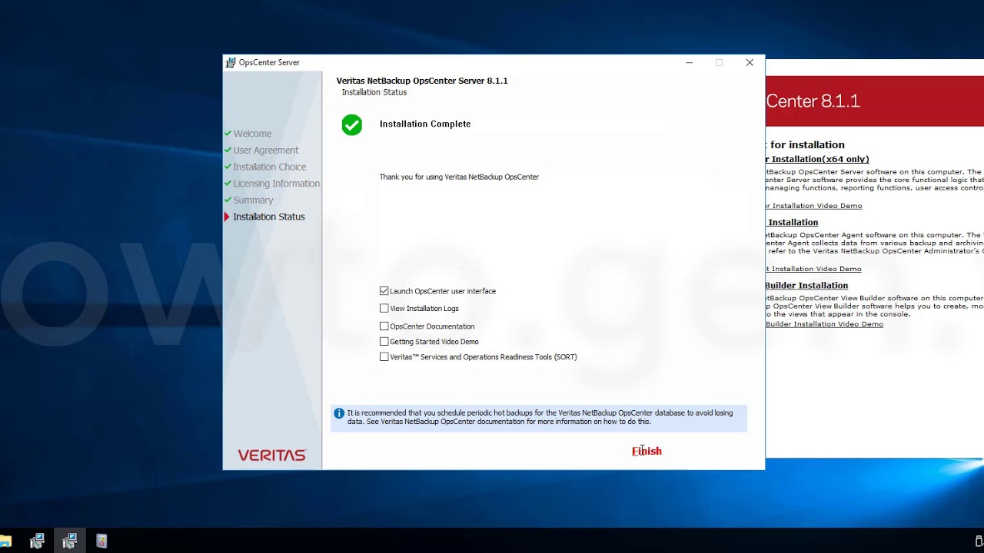Click the blue info icon in notice

coord(339,413)
